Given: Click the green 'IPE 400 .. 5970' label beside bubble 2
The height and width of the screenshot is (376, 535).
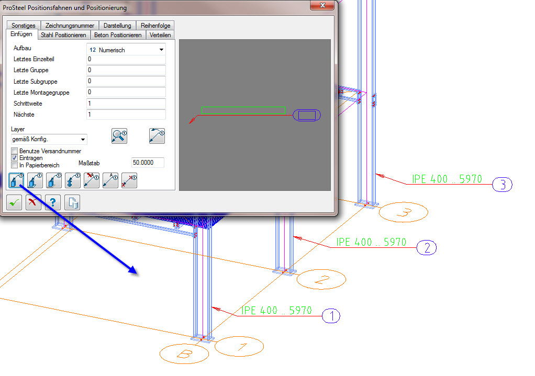Looking at the screenshot, I should tap(371, 242).
